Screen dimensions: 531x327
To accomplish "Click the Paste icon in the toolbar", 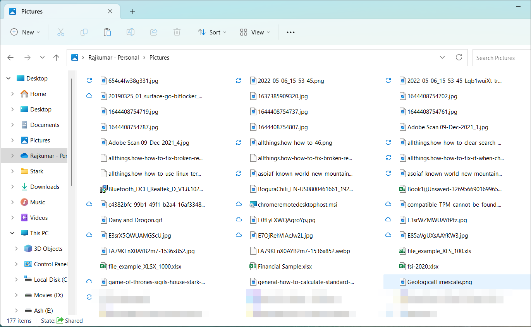I will click(107, 32).
